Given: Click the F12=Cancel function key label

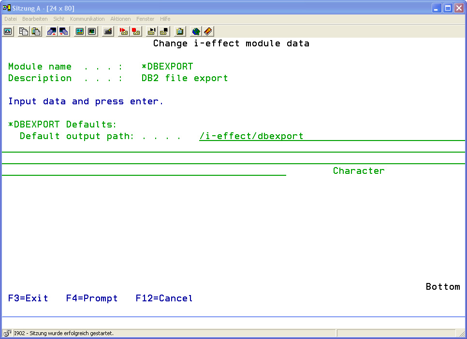Looking at the screenshot, I should (164, 298).
